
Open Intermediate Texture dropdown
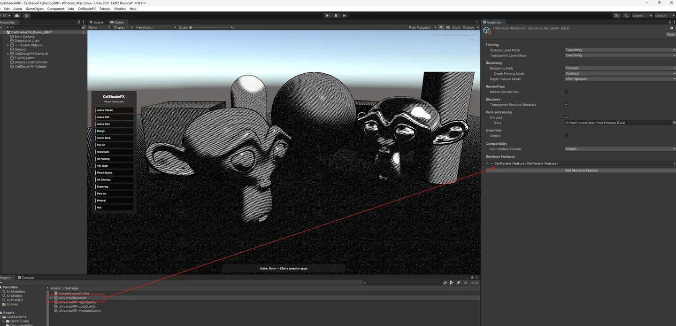tap(620, 149)
